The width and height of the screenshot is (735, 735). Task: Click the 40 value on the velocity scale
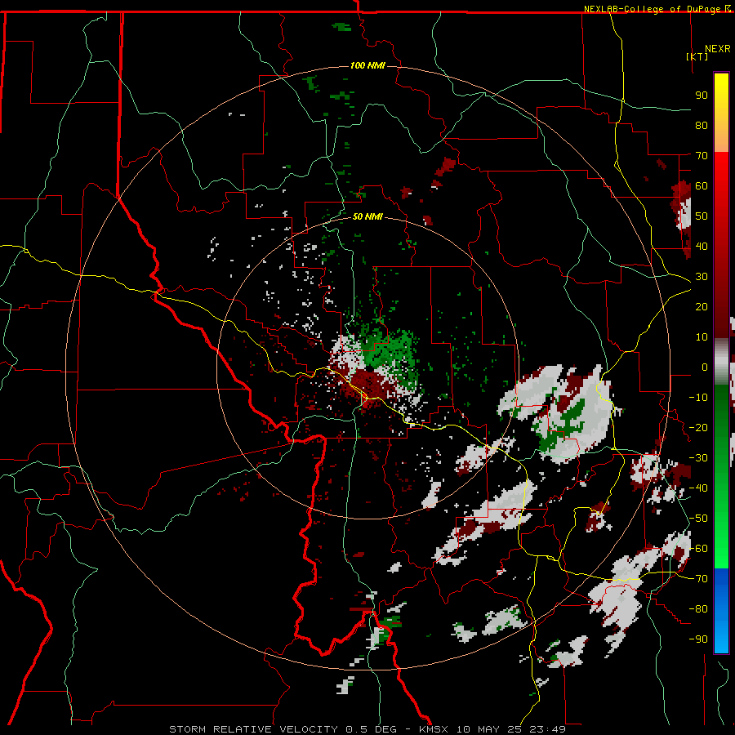pos(702,247)
